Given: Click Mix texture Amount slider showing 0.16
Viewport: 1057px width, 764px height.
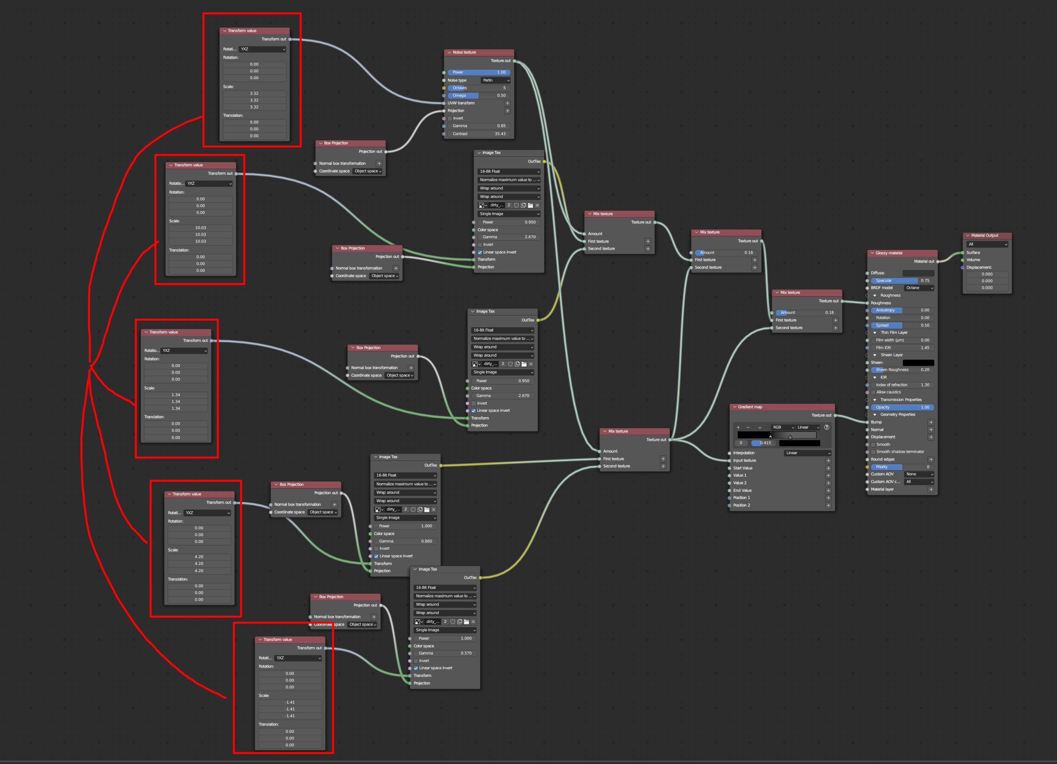Looking at the screenshot, I should [726, 253].
